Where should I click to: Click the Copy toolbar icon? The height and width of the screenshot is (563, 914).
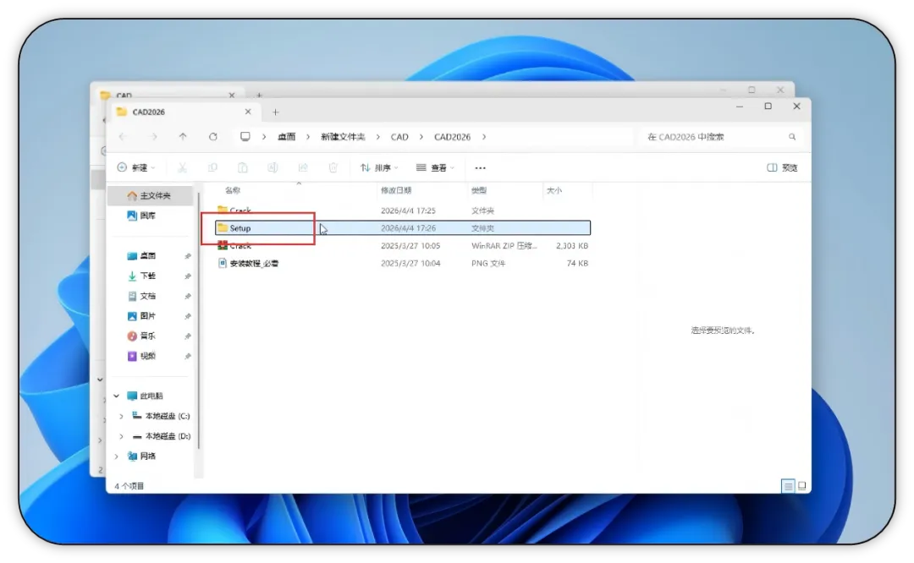pos(212,167)
